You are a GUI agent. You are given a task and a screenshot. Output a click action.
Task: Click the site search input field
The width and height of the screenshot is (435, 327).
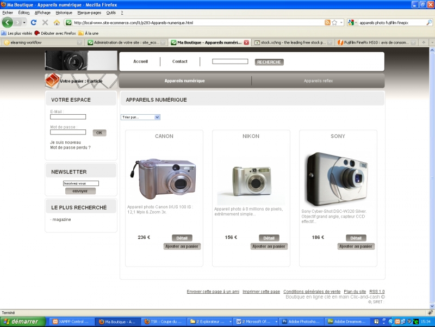pos(230,61)
